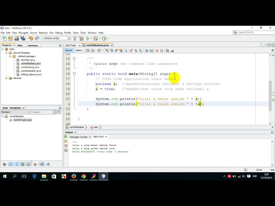Collapse the main method fold at line 16

coord(74,74)
